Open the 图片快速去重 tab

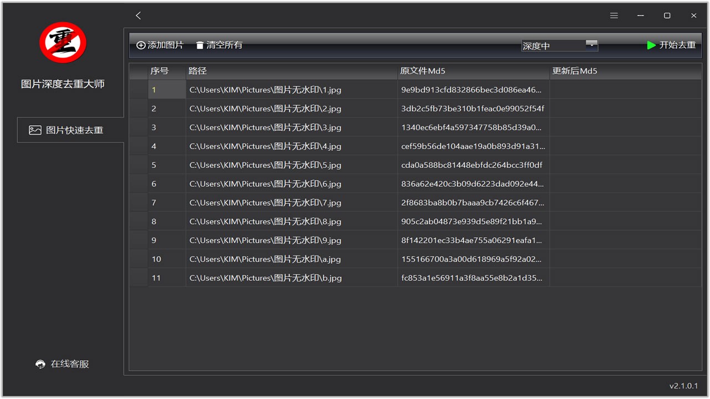tap(70, 130)
